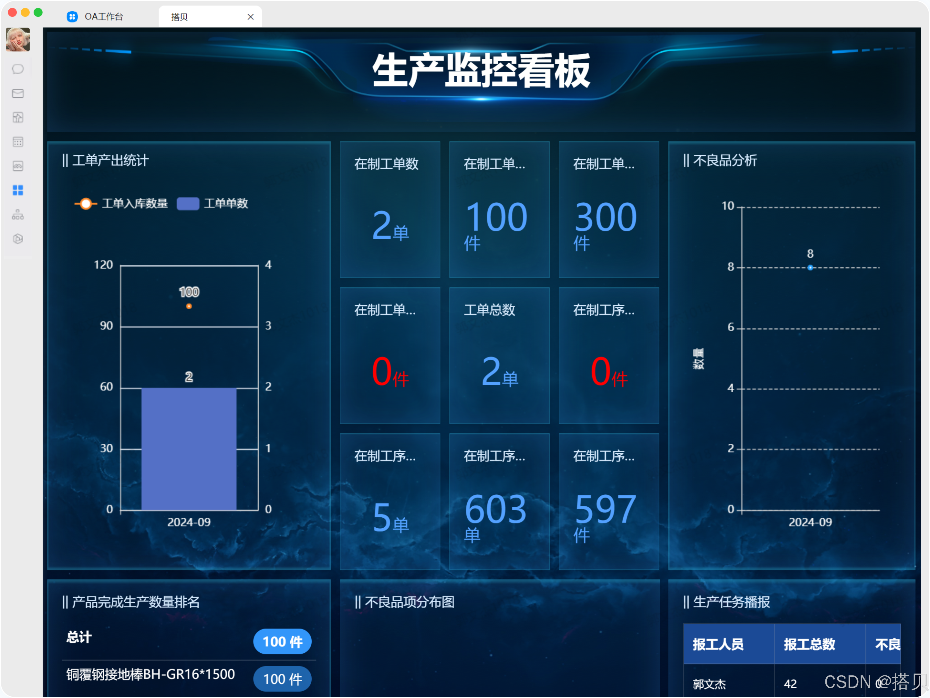
Task: Click the 工单总数 2单 card
Action: [499, 355]
